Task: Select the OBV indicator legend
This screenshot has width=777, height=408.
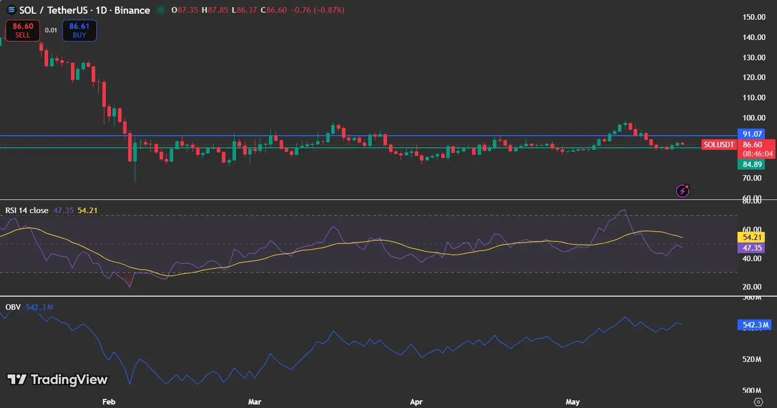Action: click(13, 307)
